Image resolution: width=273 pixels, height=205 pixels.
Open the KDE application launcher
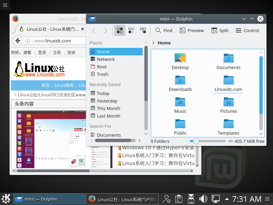pos(6,199)
